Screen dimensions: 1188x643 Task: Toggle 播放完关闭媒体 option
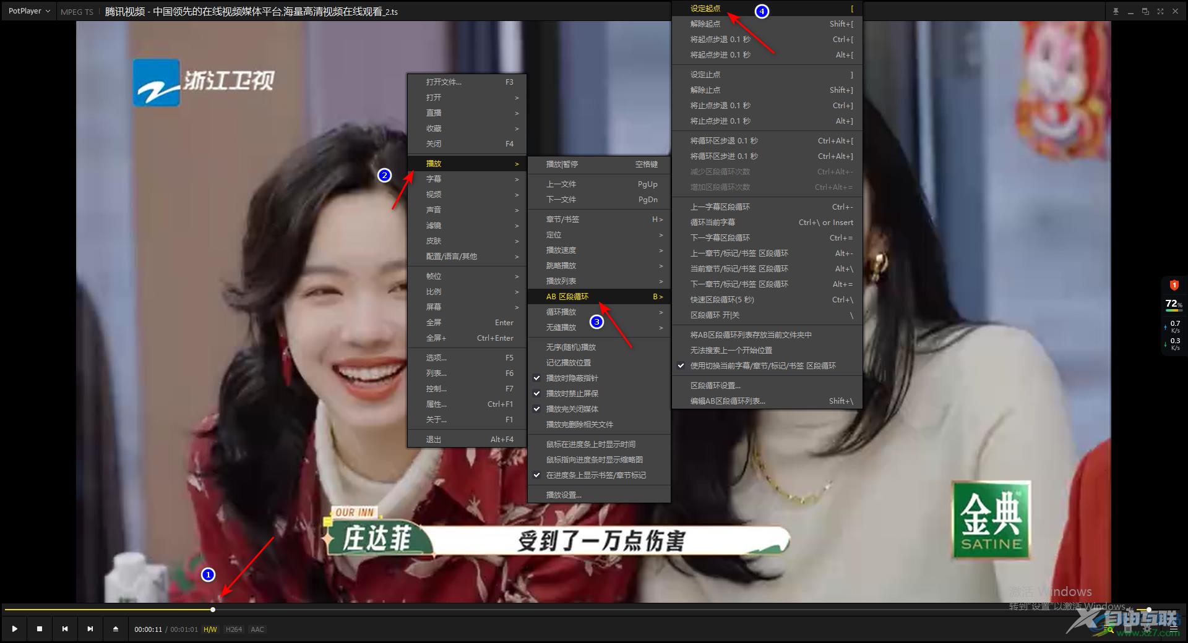[599, 409]
